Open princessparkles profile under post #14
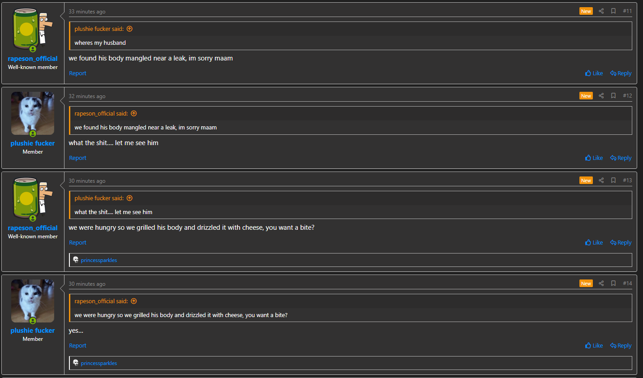This screenshot has width=643, height=378. click(x=99, y=363)
